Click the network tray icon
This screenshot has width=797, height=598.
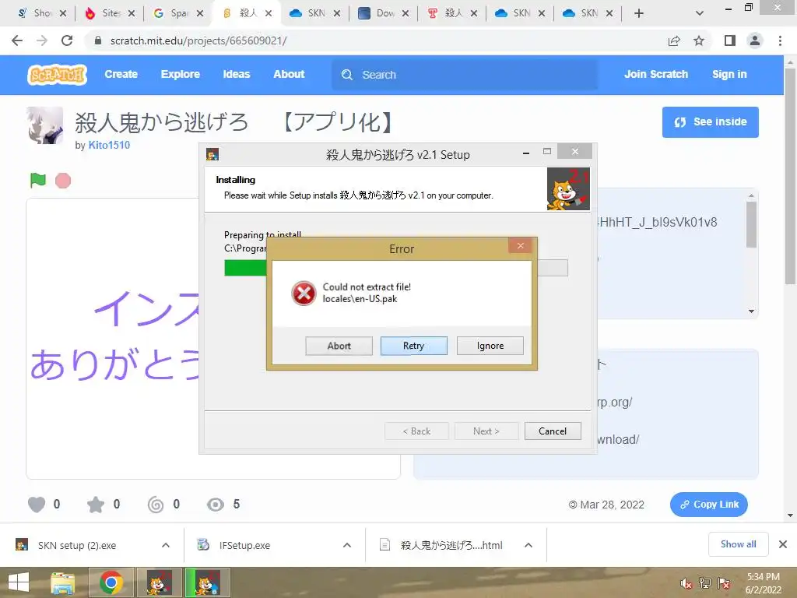(705, 583)
